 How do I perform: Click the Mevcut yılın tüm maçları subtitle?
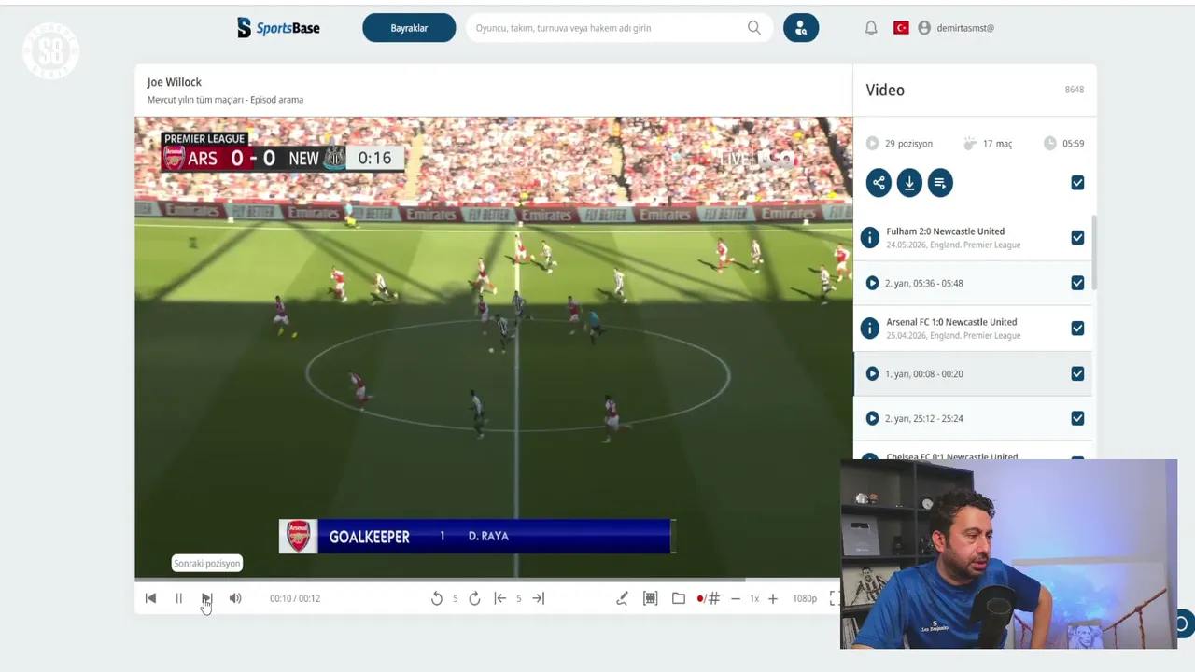[x=225, y=100]
